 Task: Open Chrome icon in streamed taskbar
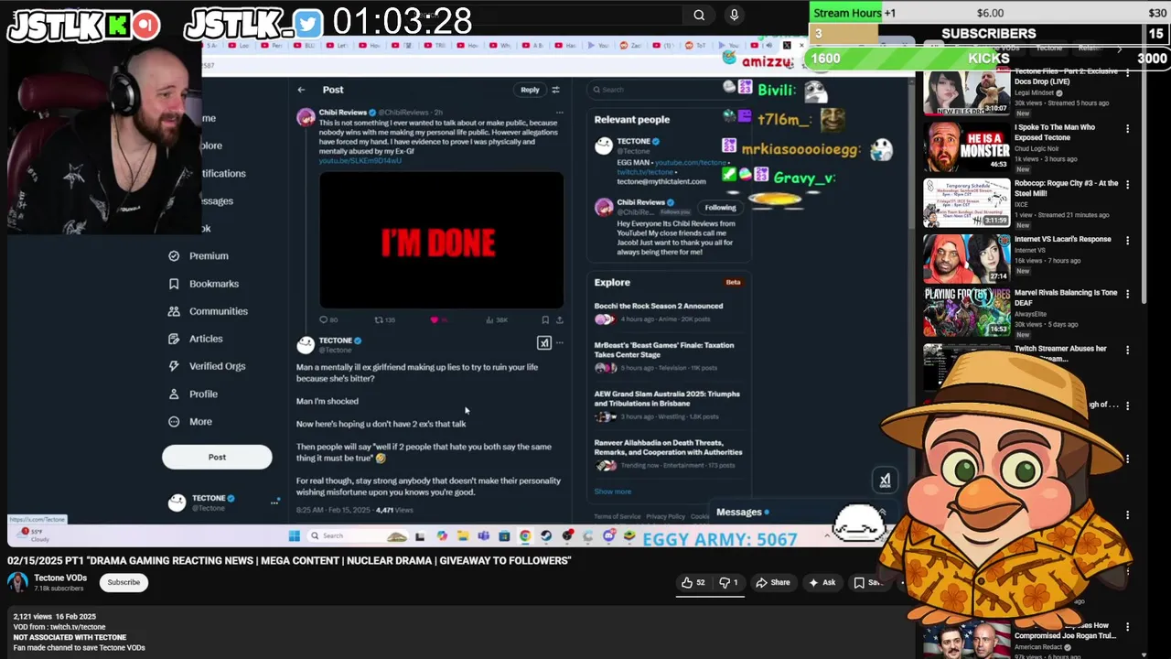tap(525, 536)
